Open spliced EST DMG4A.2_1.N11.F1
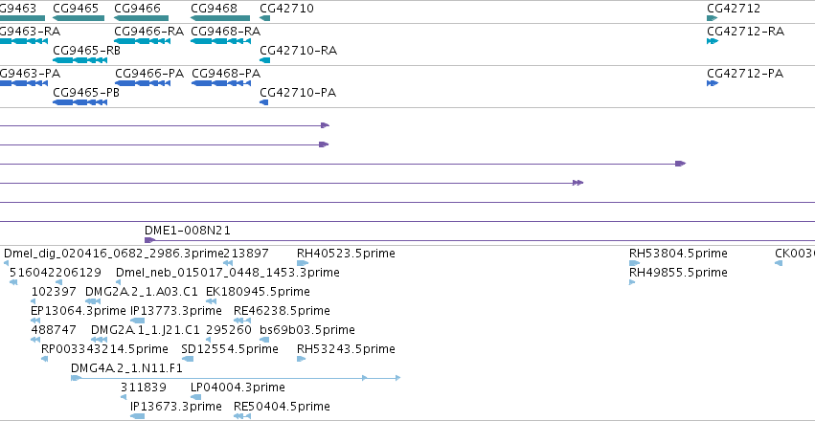The image size is (815, 421). click(236, 377)
